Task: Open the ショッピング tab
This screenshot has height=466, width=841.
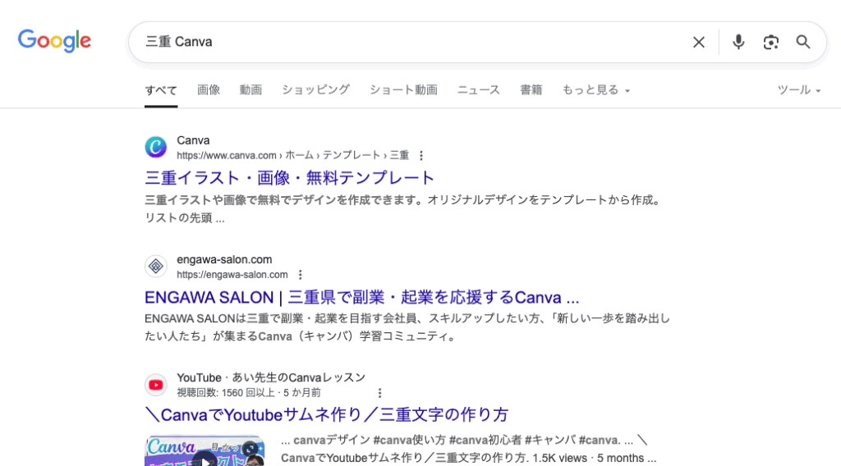Action: click(x=316, y=90)
